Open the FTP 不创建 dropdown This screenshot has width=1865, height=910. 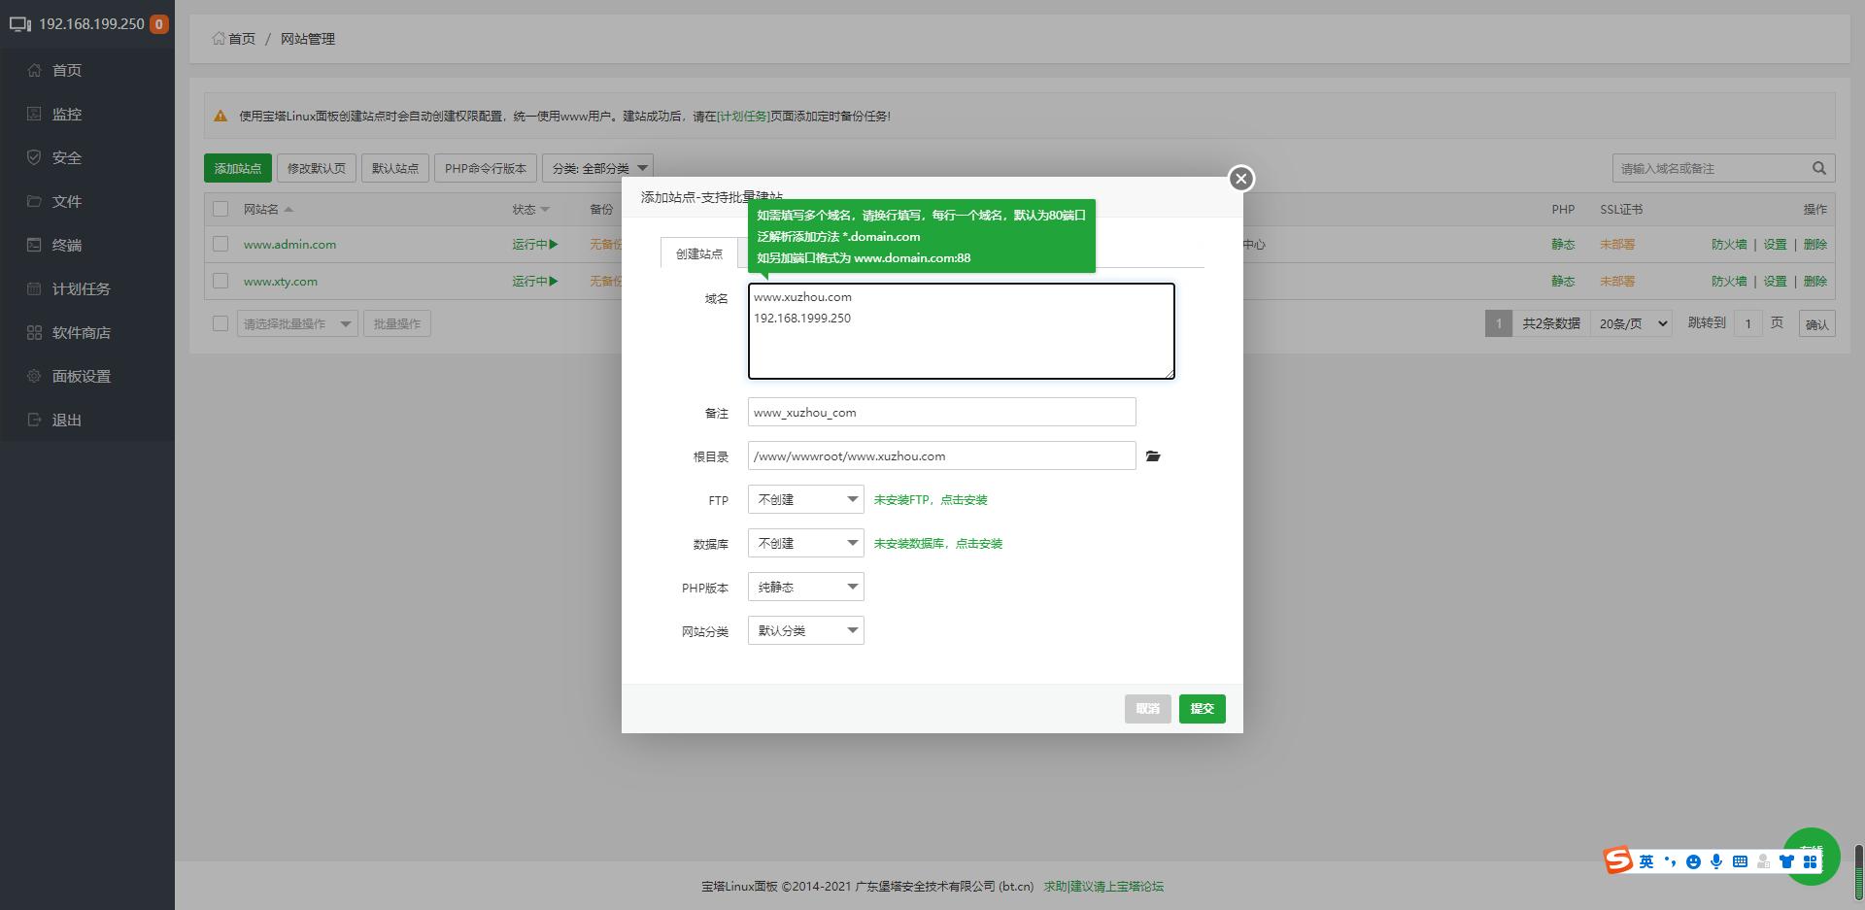[805, 499]
